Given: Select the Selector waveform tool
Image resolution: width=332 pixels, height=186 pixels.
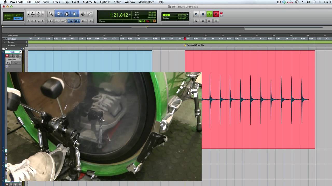Looking at the screenshot, I should 66,14.
